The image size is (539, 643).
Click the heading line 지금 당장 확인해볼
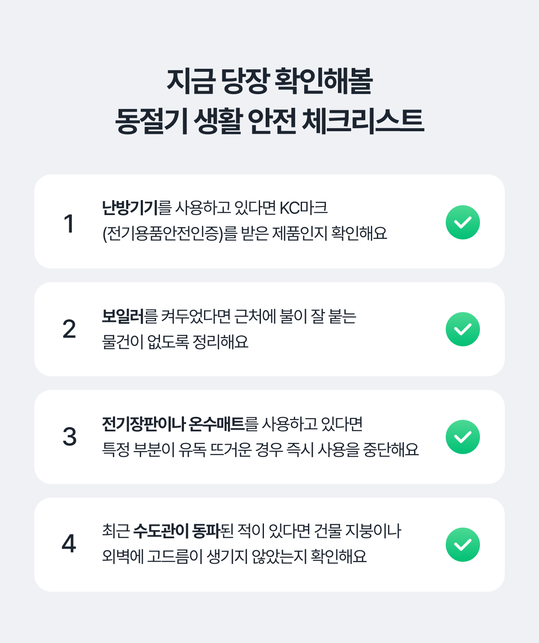point(269,81)
